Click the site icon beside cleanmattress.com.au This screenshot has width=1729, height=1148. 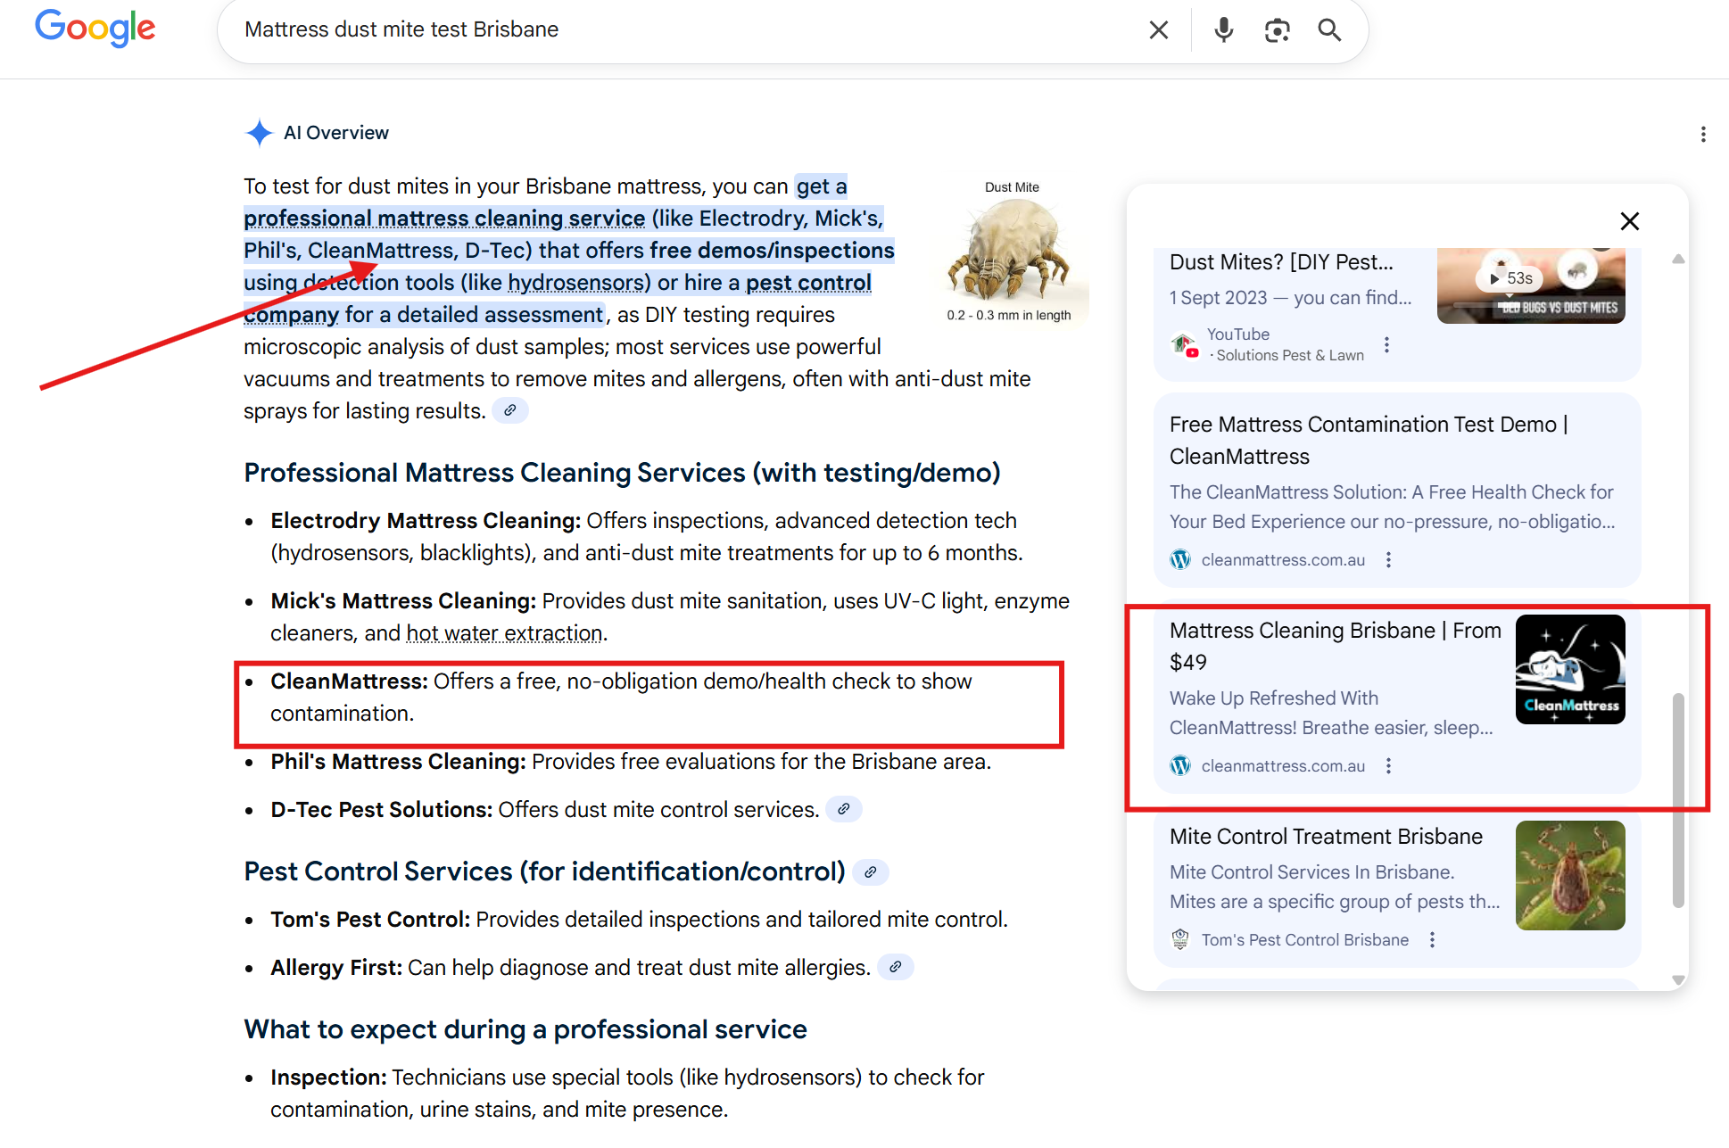click(1179, 559)
